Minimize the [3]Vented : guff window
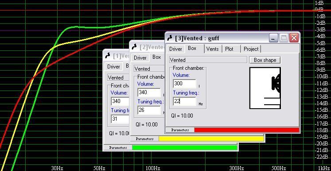The width and height of the screenshot is (331, 171). [x=273, y=38]
